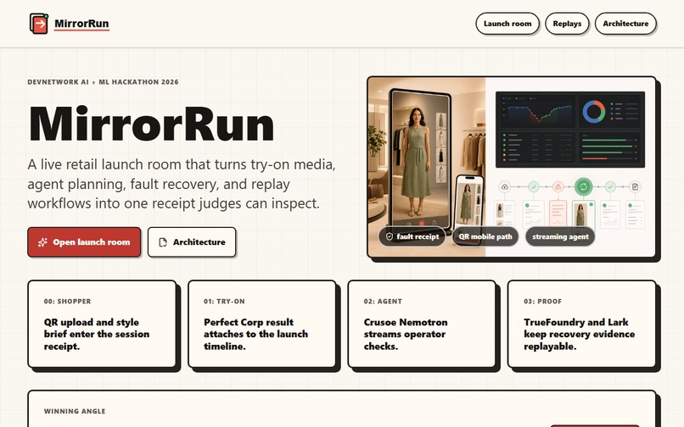Click the shield icon in fault receipt badge
Viewport: 684px width, 427px height.
coord(390,236)
